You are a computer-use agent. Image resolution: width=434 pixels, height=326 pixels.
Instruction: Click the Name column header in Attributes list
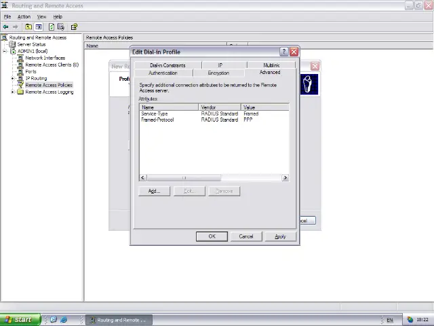point(169,107)
